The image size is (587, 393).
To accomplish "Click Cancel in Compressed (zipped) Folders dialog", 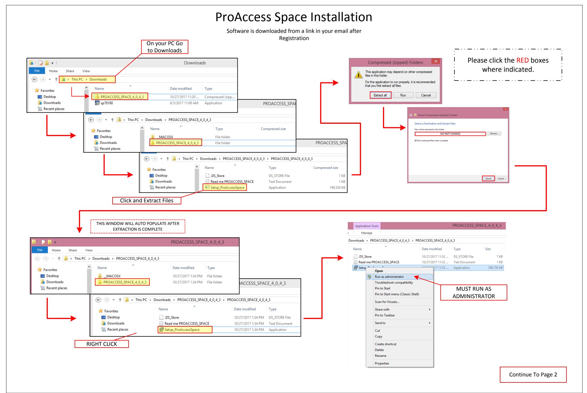I will [x=426, y=95].
